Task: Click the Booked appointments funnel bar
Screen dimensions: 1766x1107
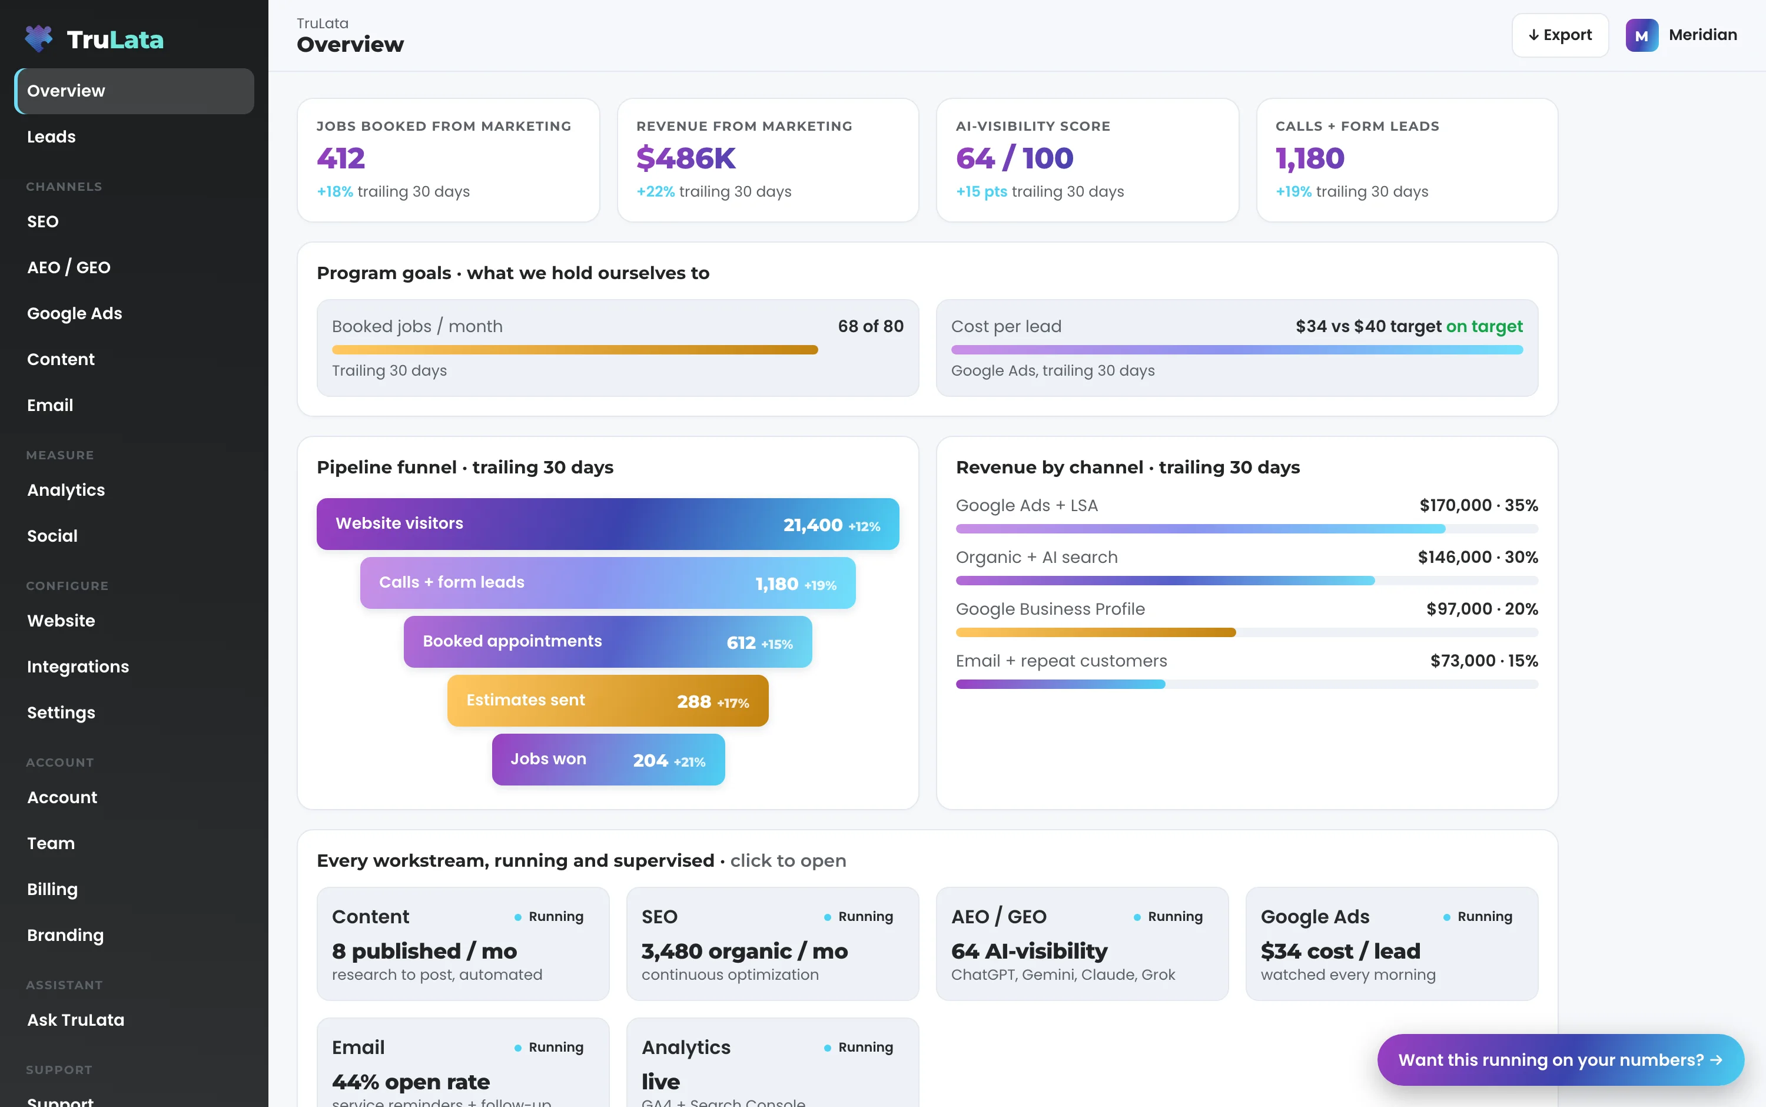Action: pos(608,642)
